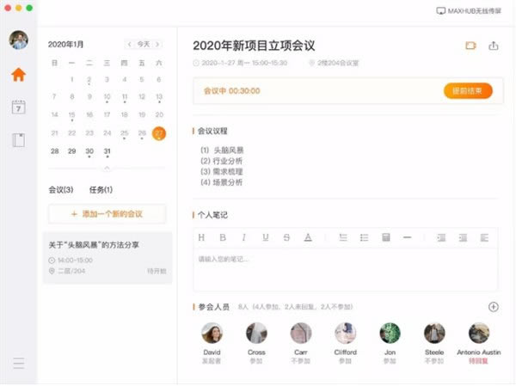Screen dimensions: 516x386
Task: Apply heading format with H icon
Action: click(x=201, y=237)
